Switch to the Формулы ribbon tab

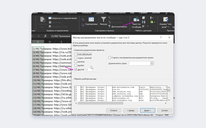[87, 13]
